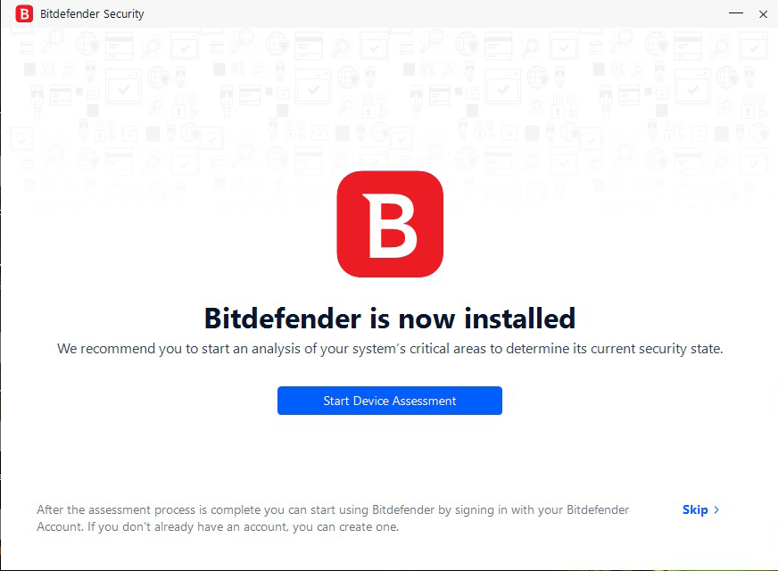778x571 pixels.
Task: Click the word 'installed' in the heading
Action: (519, 318)
